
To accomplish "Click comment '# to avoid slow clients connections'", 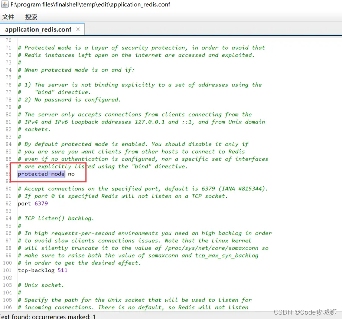I will coord(134,241).
